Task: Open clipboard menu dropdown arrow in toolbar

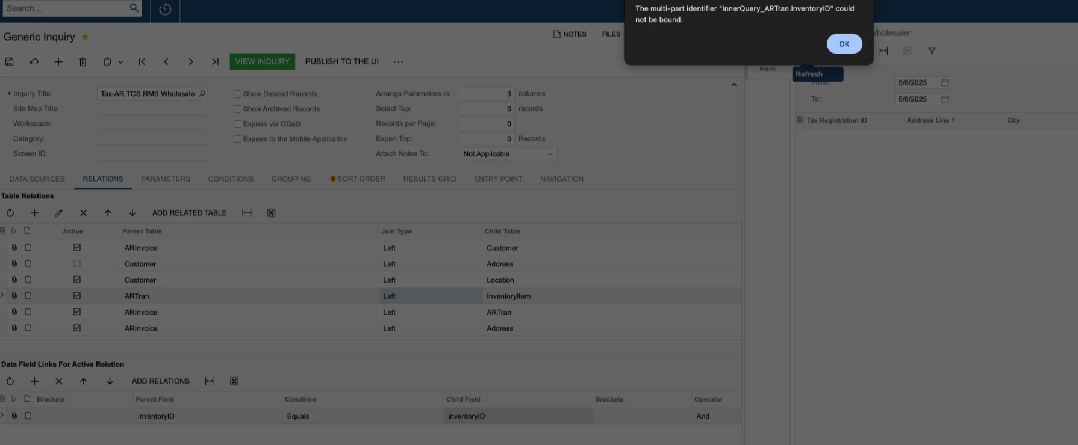Action: (120, 62)
